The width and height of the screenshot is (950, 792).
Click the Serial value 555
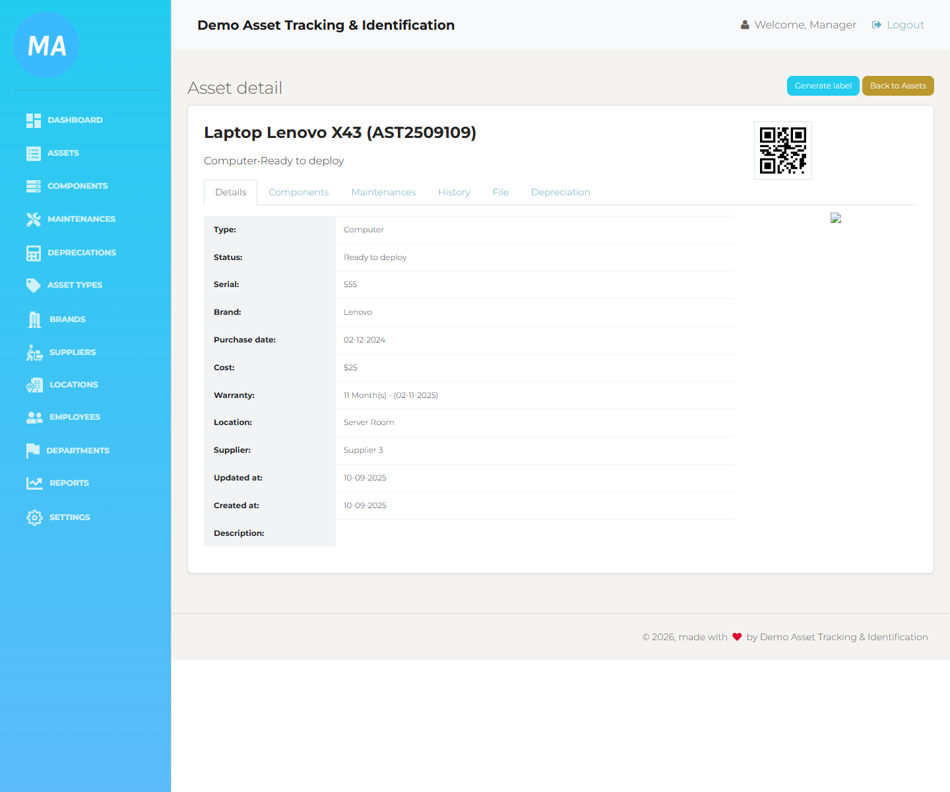coord(350,284)
